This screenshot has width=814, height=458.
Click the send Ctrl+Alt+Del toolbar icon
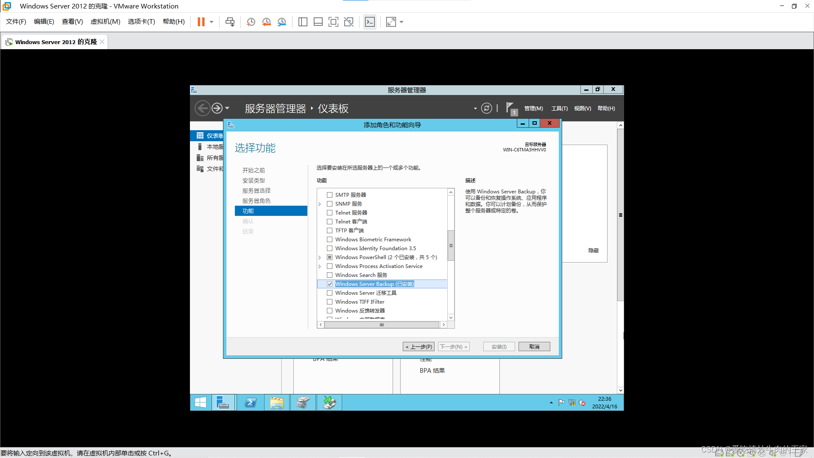(230, 22)
